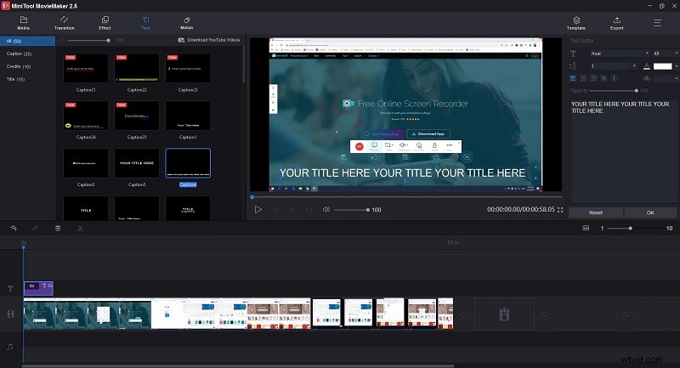The height and width of the screenshot is (368, 680).
Task: Adjust the preview volume slider
Action: click(352, 210)
